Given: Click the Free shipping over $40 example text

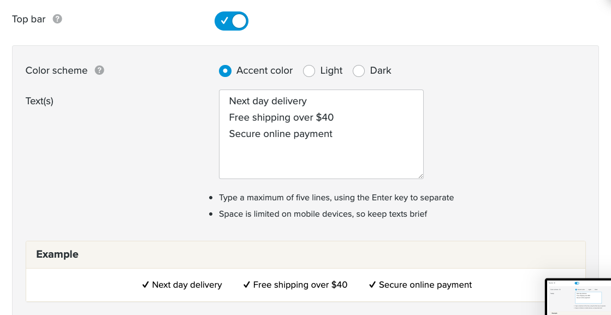Looking at the screenshot, I should (300, 284).
